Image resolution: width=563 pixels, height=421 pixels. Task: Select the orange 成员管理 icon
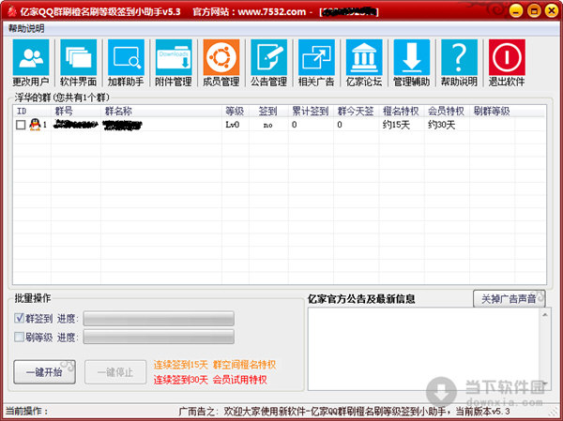click(x=221, y=63)
